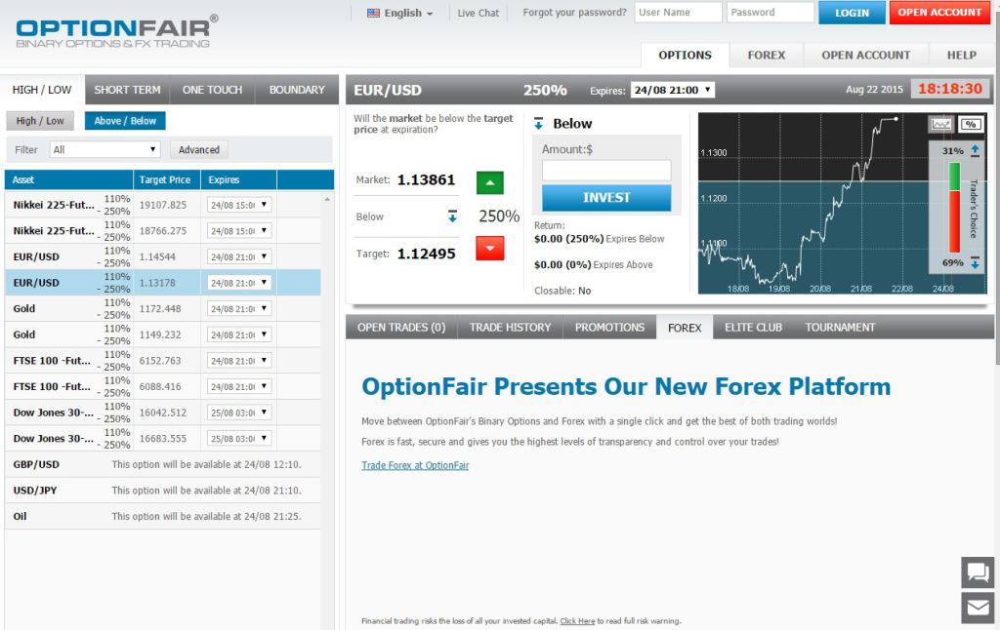Open expiry dropdown for Gold 1149.232 row

pos(239,335)
